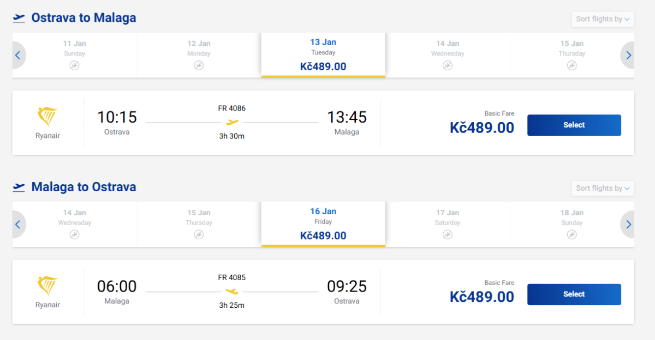This screenshot has width=655, height=340.
Task: Click the plane icon beside Ostrava to Malaga heading
Action: [x=19, y=19]
